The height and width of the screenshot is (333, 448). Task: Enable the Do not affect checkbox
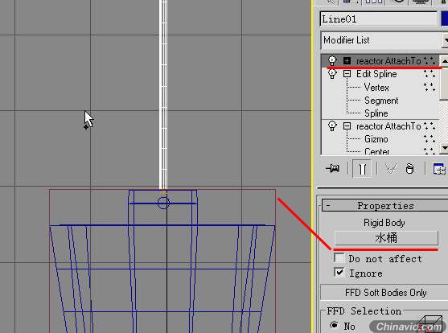339,258
